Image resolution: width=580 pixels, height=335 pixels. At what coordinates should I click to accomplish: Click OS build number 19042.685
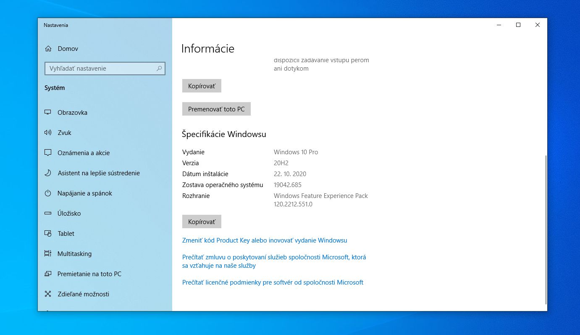[287, 185]
